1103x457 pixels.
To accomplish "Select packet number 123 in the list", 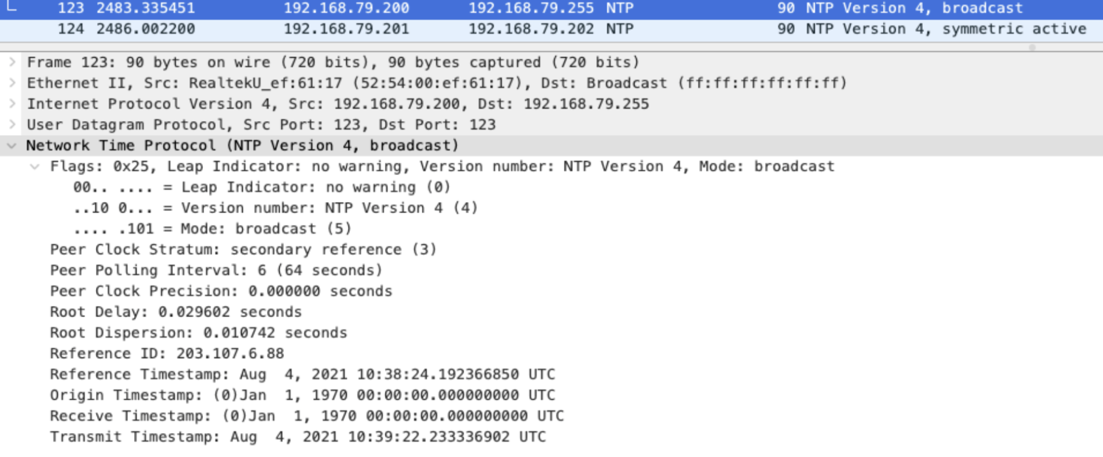I will tap(369, 8).
